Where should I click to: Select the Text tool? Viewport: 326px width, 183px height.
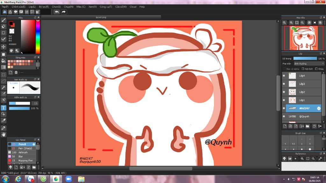pyautogui.click(x=4, y=108)
